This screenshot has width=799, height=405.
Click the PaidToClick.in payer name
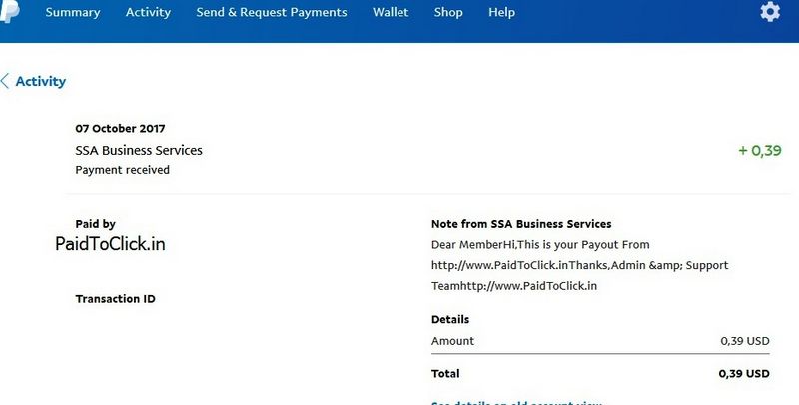110,242
